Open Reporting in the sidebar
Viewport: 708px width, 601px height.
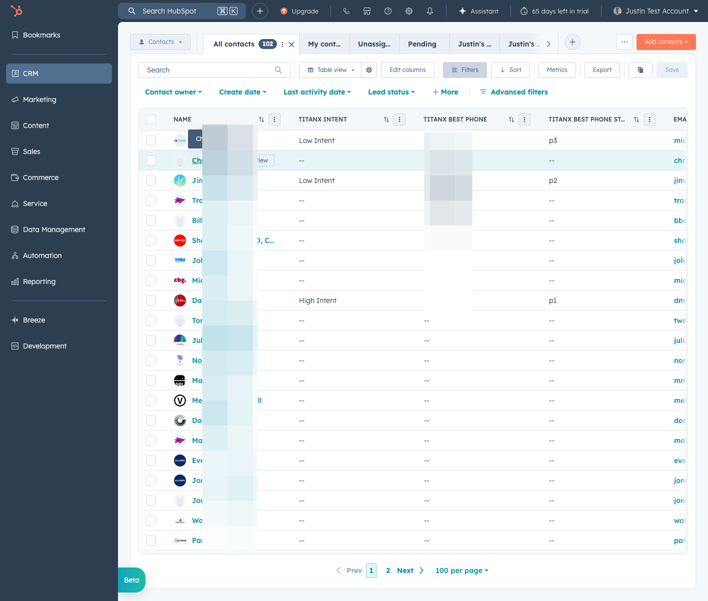(x=59, y=281)
